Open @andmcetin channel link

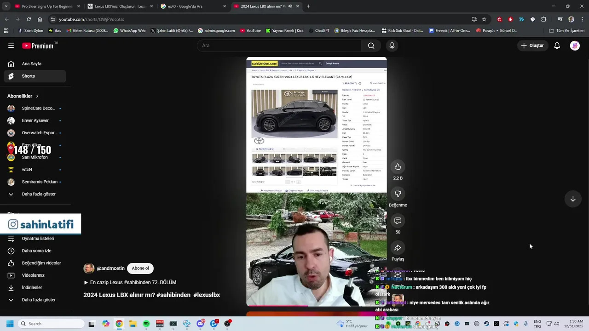click(x=110, y=268)
